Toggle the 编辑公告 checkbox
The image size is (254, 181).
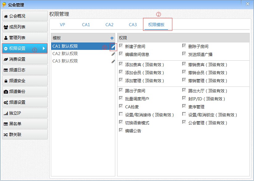121,130
